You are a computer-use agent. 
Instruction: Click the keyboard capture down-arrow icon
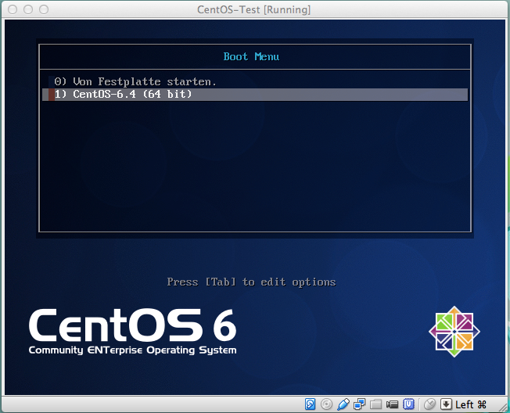pyautogui.click(x=446, y=404)
